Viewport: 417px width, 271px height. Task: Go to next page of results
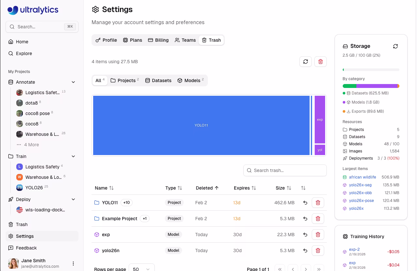(x=306, y=269)
